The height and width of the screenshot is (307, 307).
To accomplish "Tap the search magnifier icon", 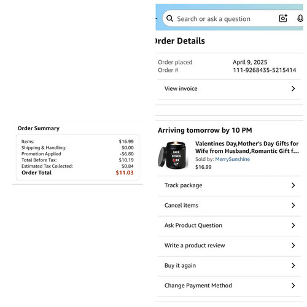I will (x=169, y=18).
